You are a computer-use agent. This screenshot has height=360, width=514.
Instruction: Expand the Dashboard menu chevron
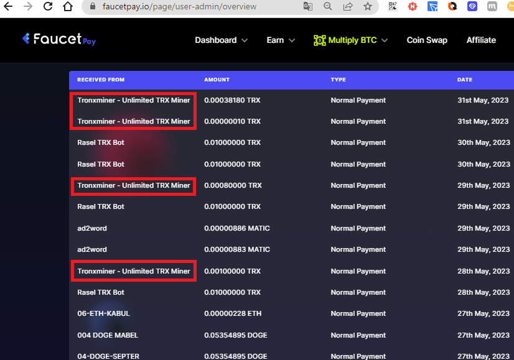(245, 40)
